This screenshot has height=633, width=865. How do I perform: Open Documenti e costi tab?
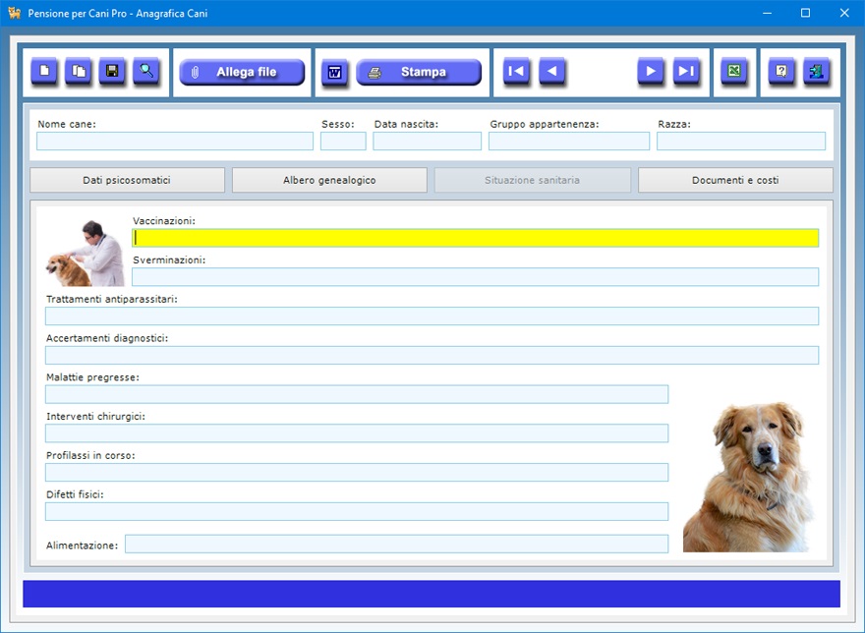tap(735, 180)
